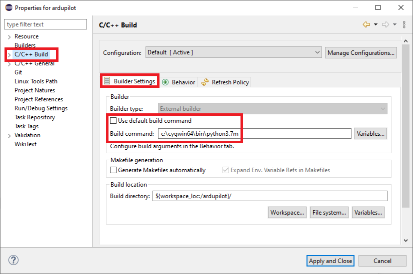Expand the C/C++ General tree node
The width and height of the screenshot is (413, 274).
(x=9, y=64)
